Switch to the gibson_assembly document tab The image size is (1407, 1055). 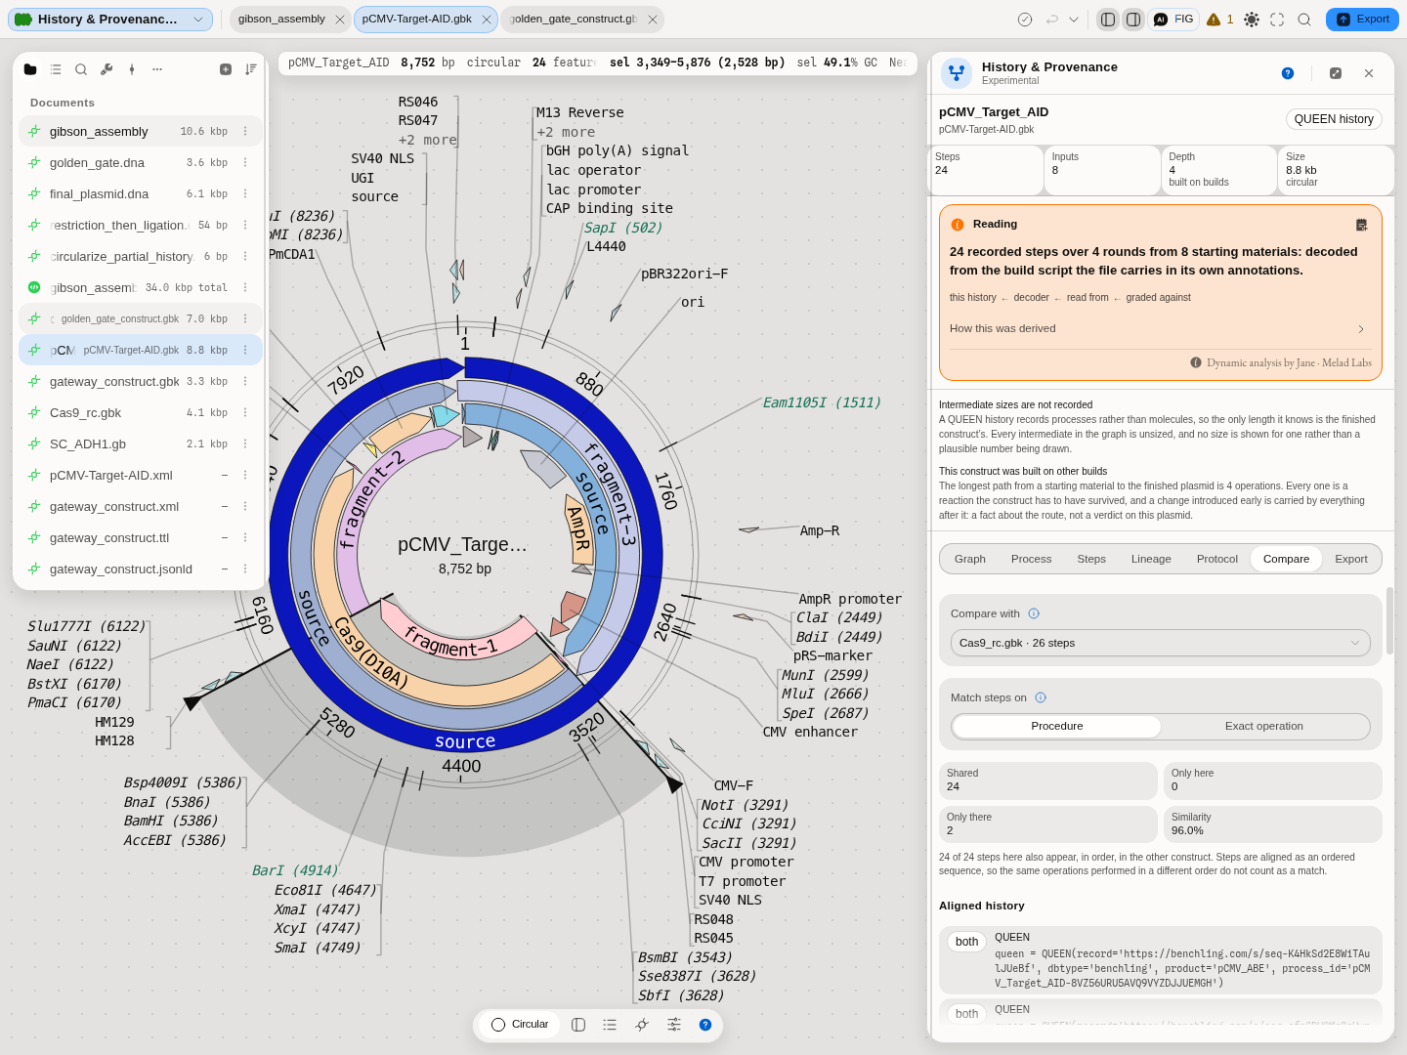tap(281, 20)
